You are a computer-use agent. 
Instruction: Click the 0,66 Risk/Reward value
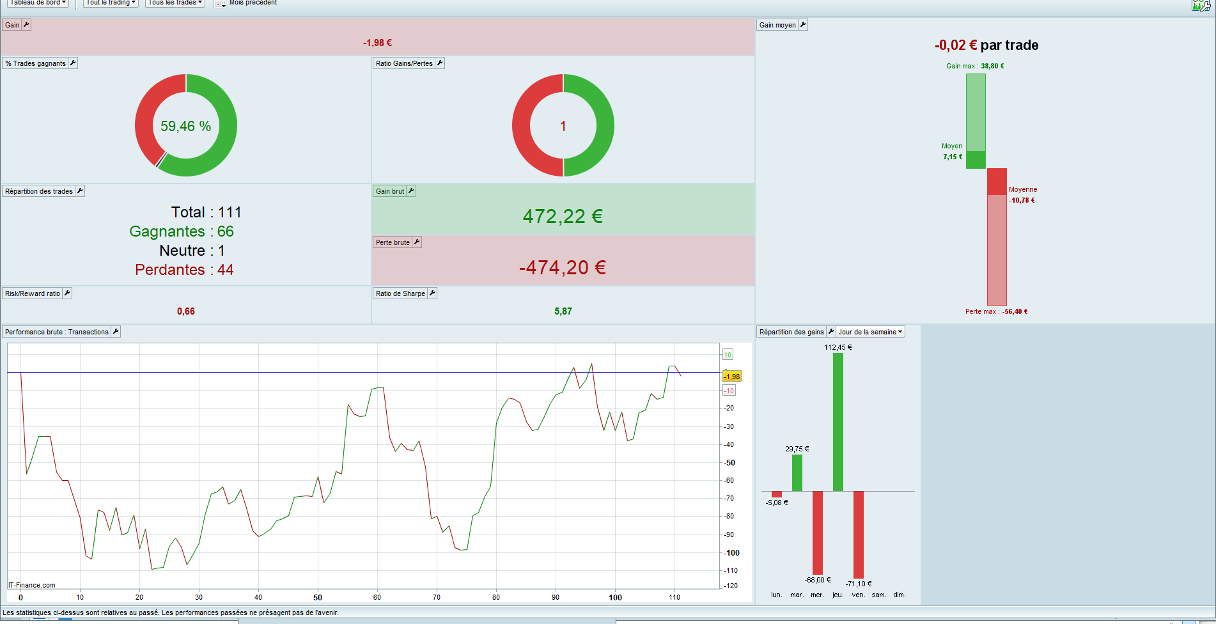186,311
